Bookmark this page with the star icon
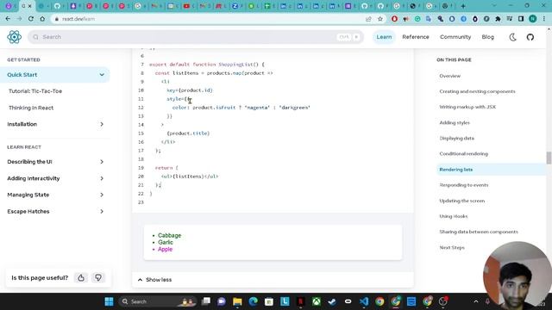552x310 pixels. [380, 19]
